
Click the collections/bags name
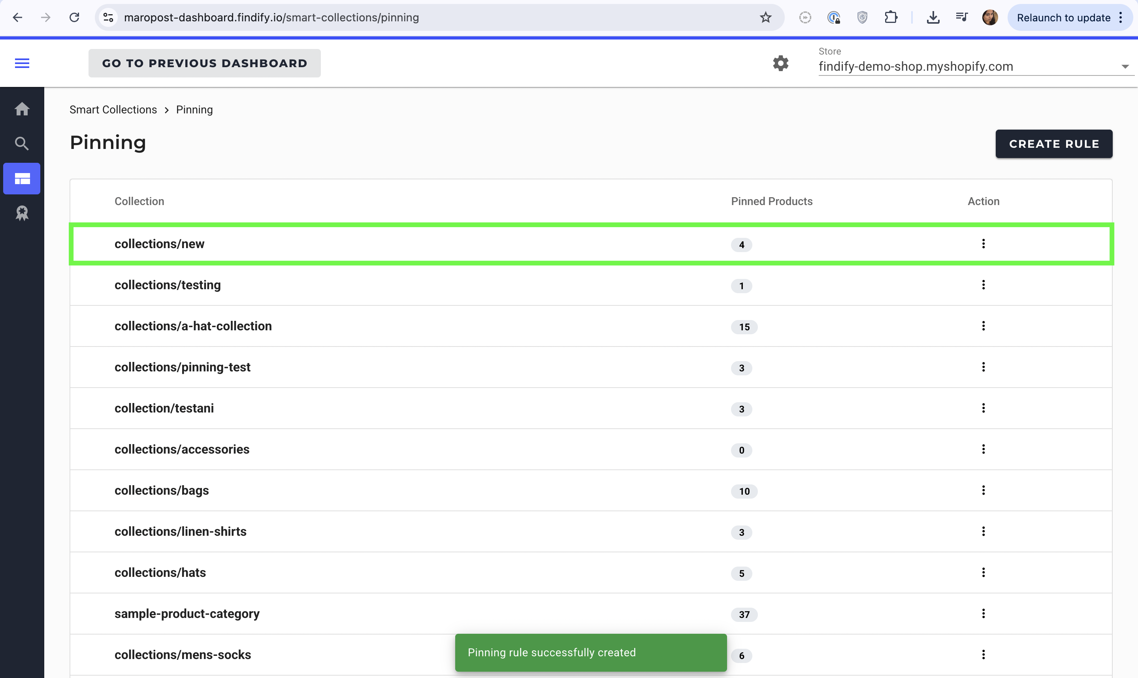pos(162,491)
